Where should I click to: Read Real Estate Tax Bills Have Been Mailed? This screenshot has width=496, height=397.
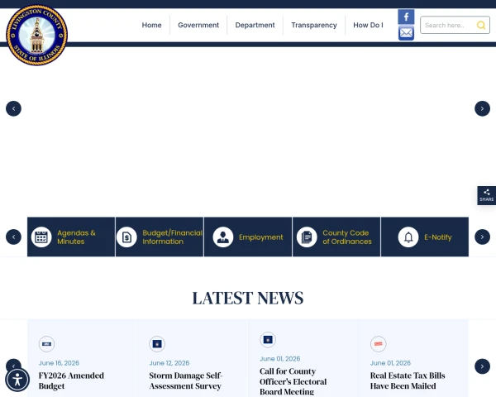click(408, 380)
